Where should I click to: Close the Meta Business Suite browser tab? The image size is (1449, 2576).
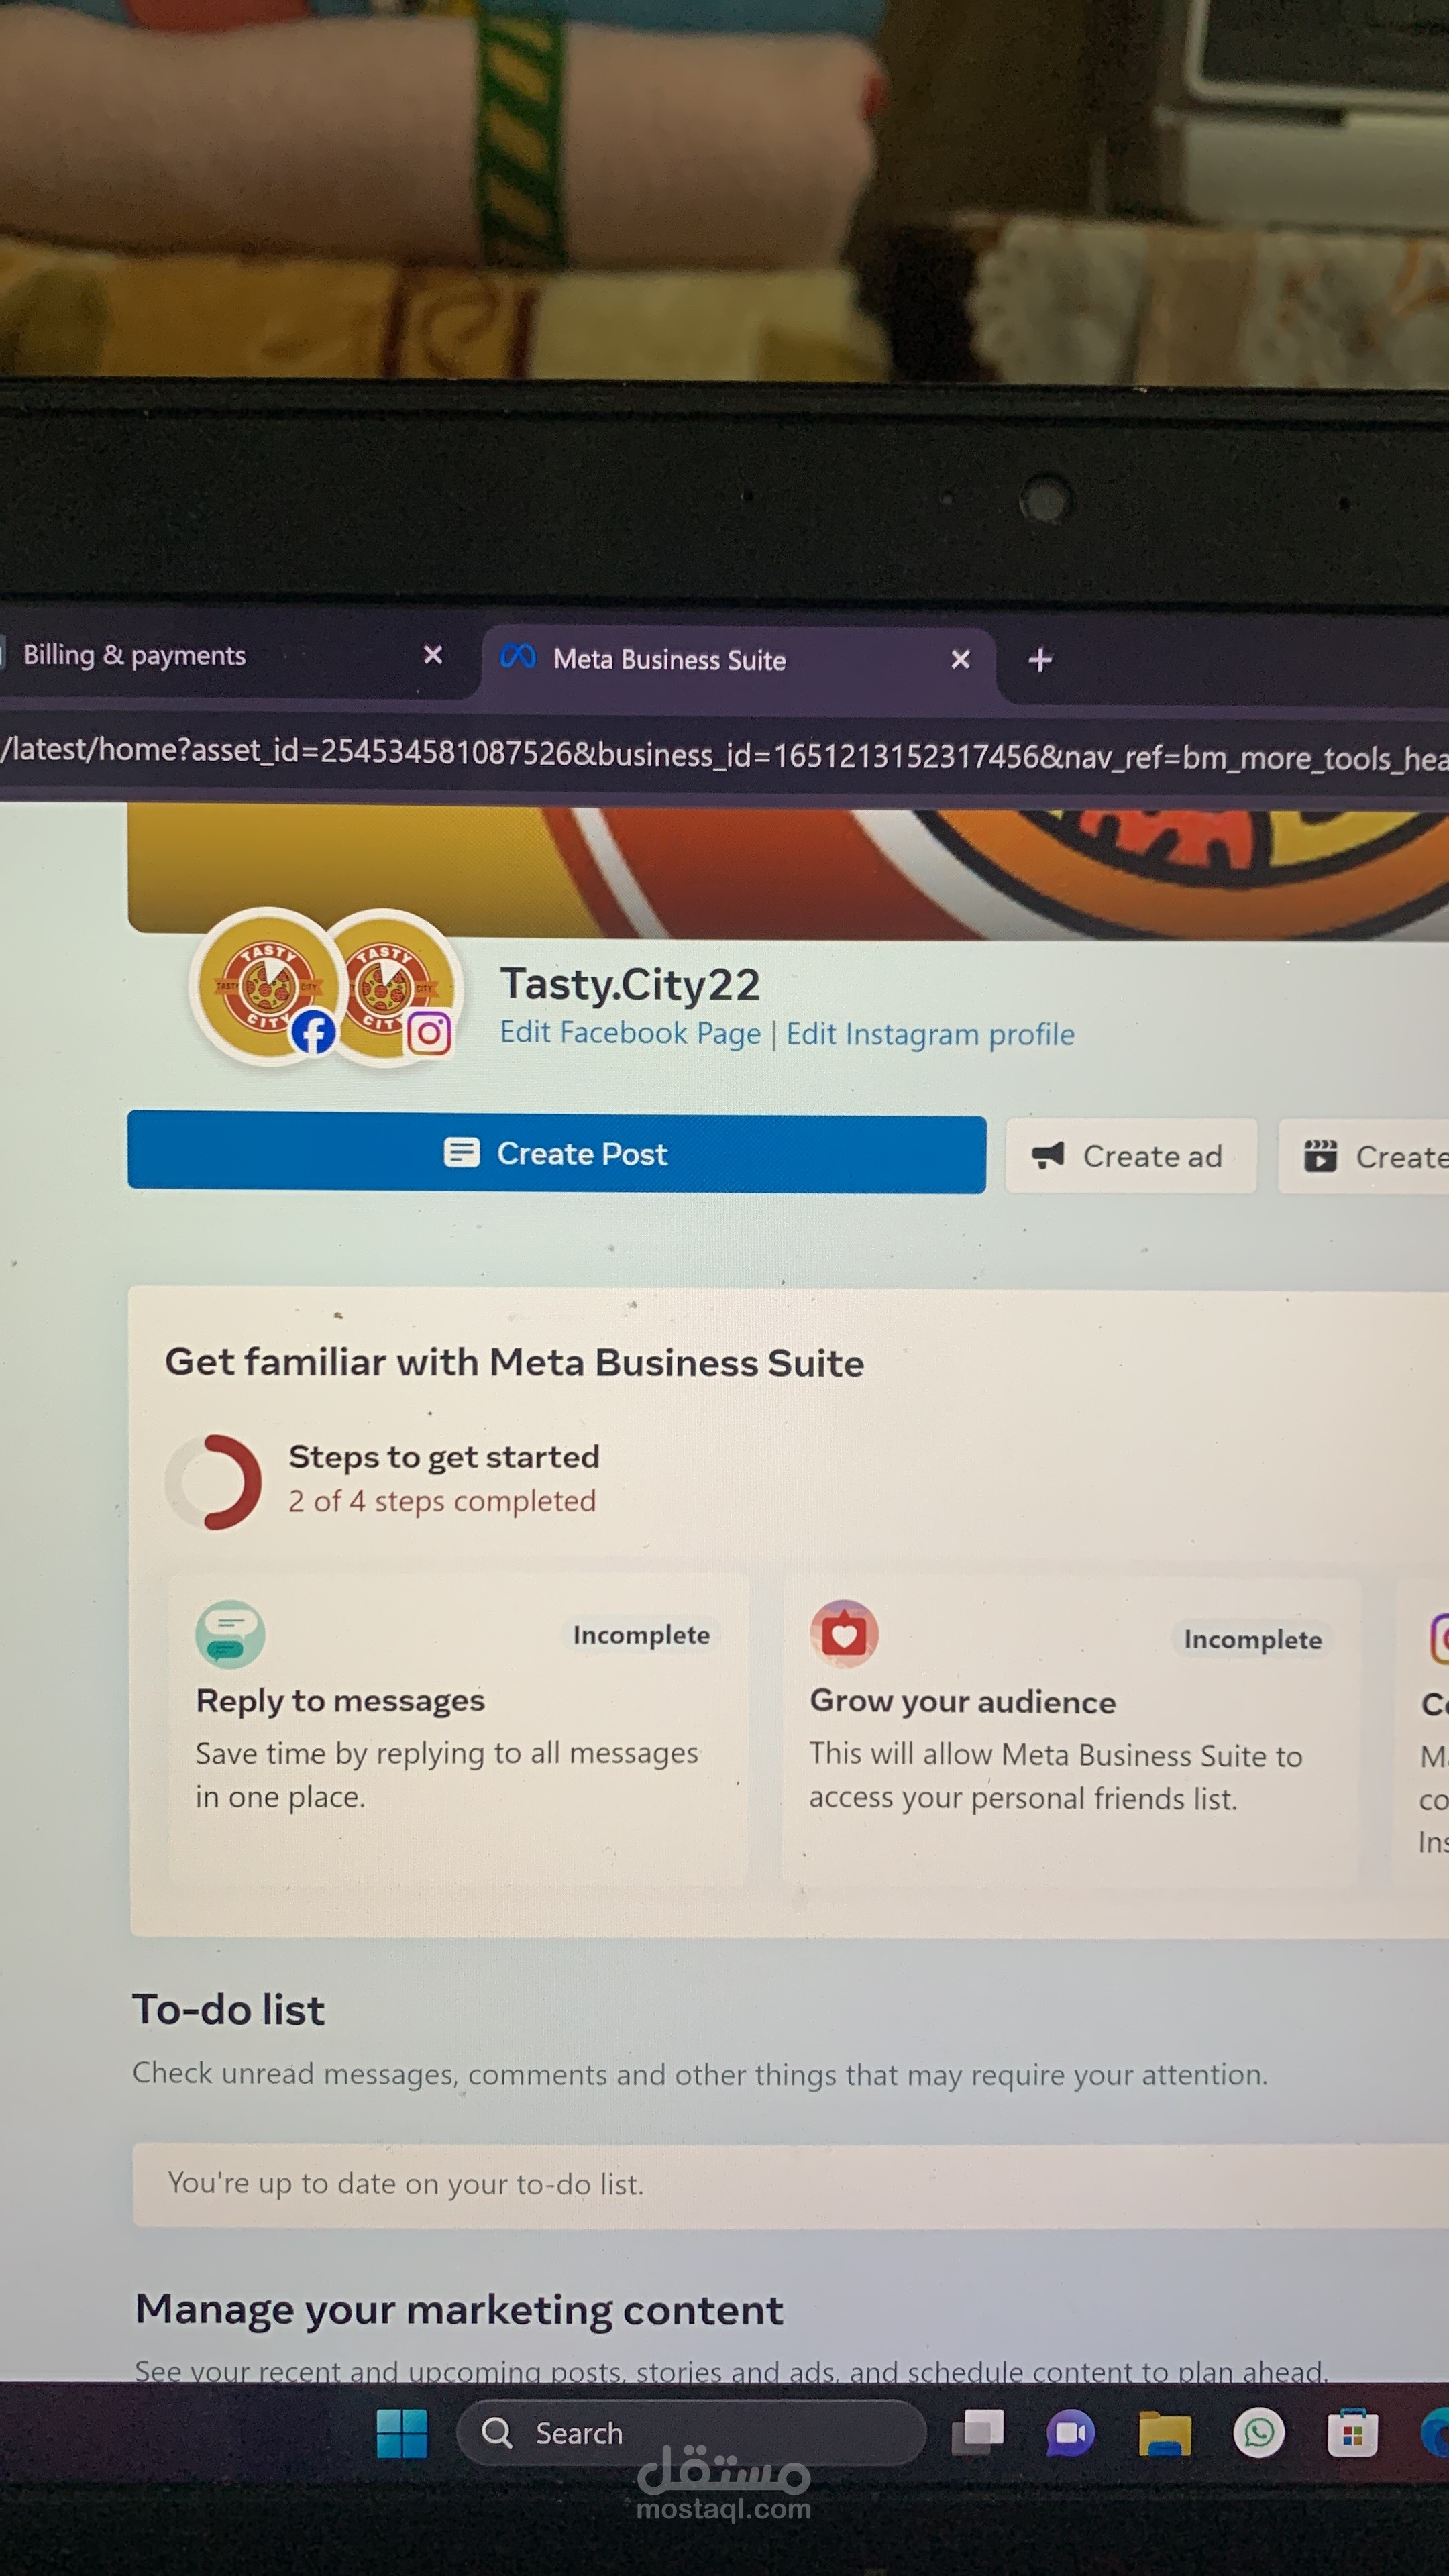[x=960, y=660]
